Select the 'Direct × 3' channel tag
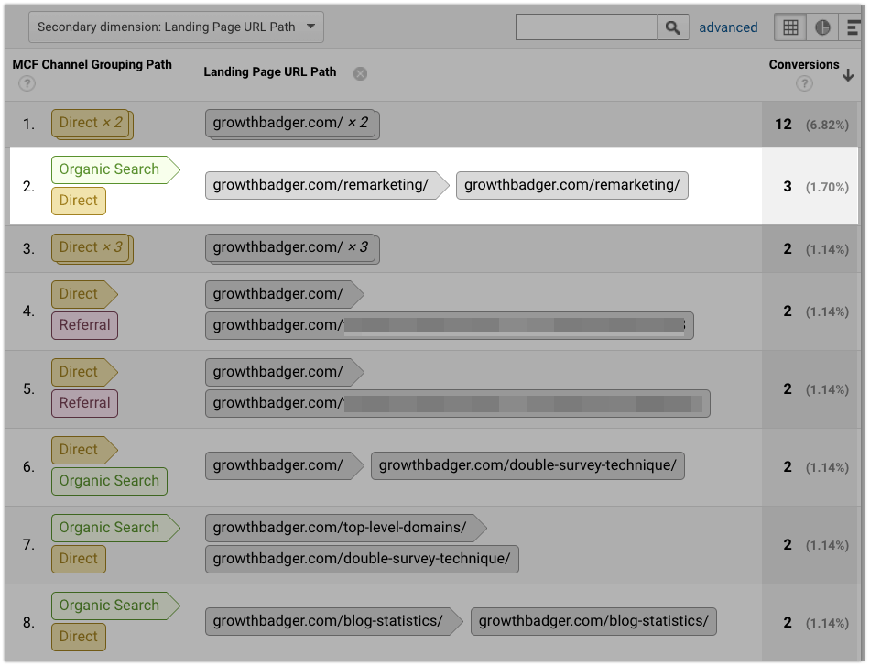 92,248
